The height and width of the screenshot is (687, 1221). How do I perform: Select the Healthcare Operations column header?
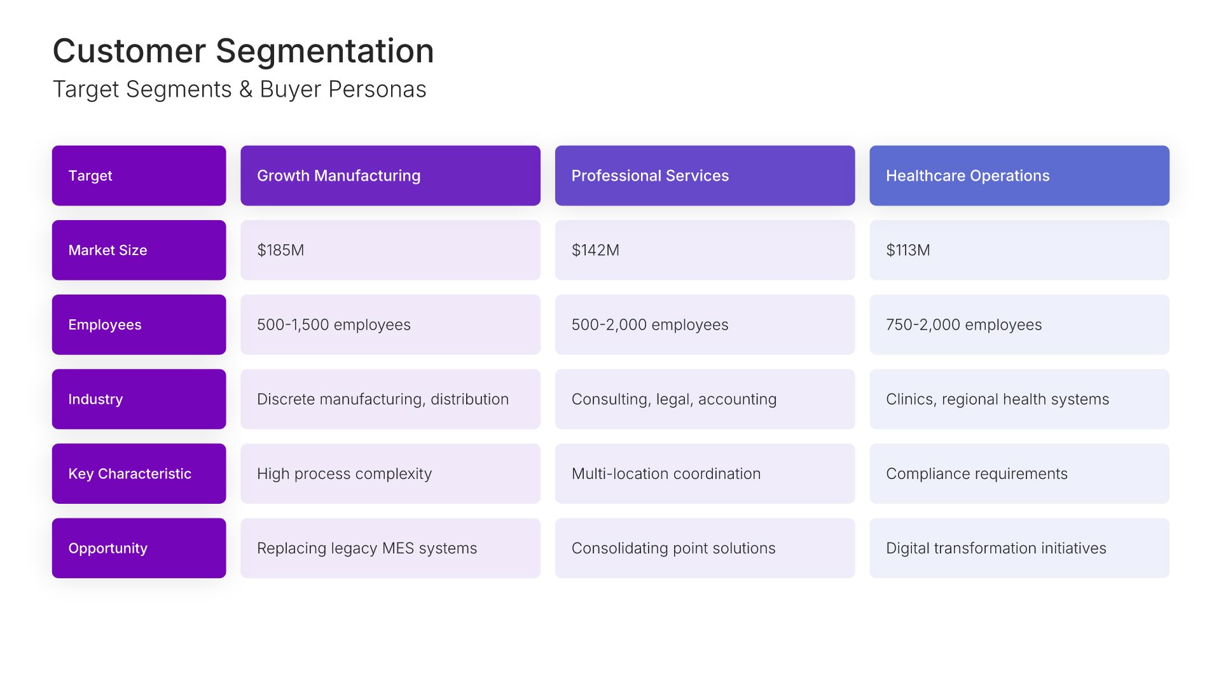click(1019, 176)
